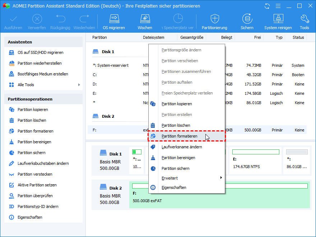Click the F: 500.00GB exFAT partition block
This screenshot has width=316, height=237.
click(x=220, y=195)
